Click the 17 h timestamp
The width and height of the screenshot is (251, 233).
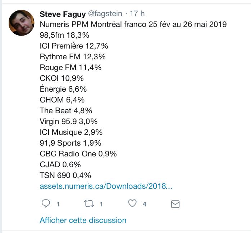[137, 14]
